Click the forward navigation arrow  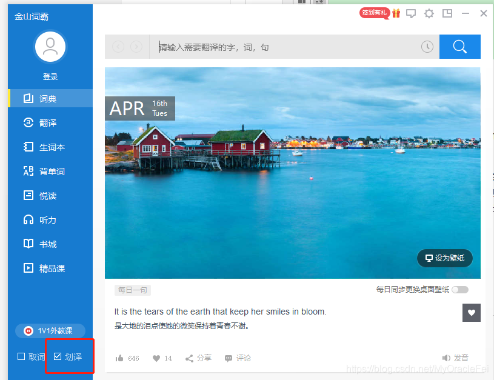(136, 47)
